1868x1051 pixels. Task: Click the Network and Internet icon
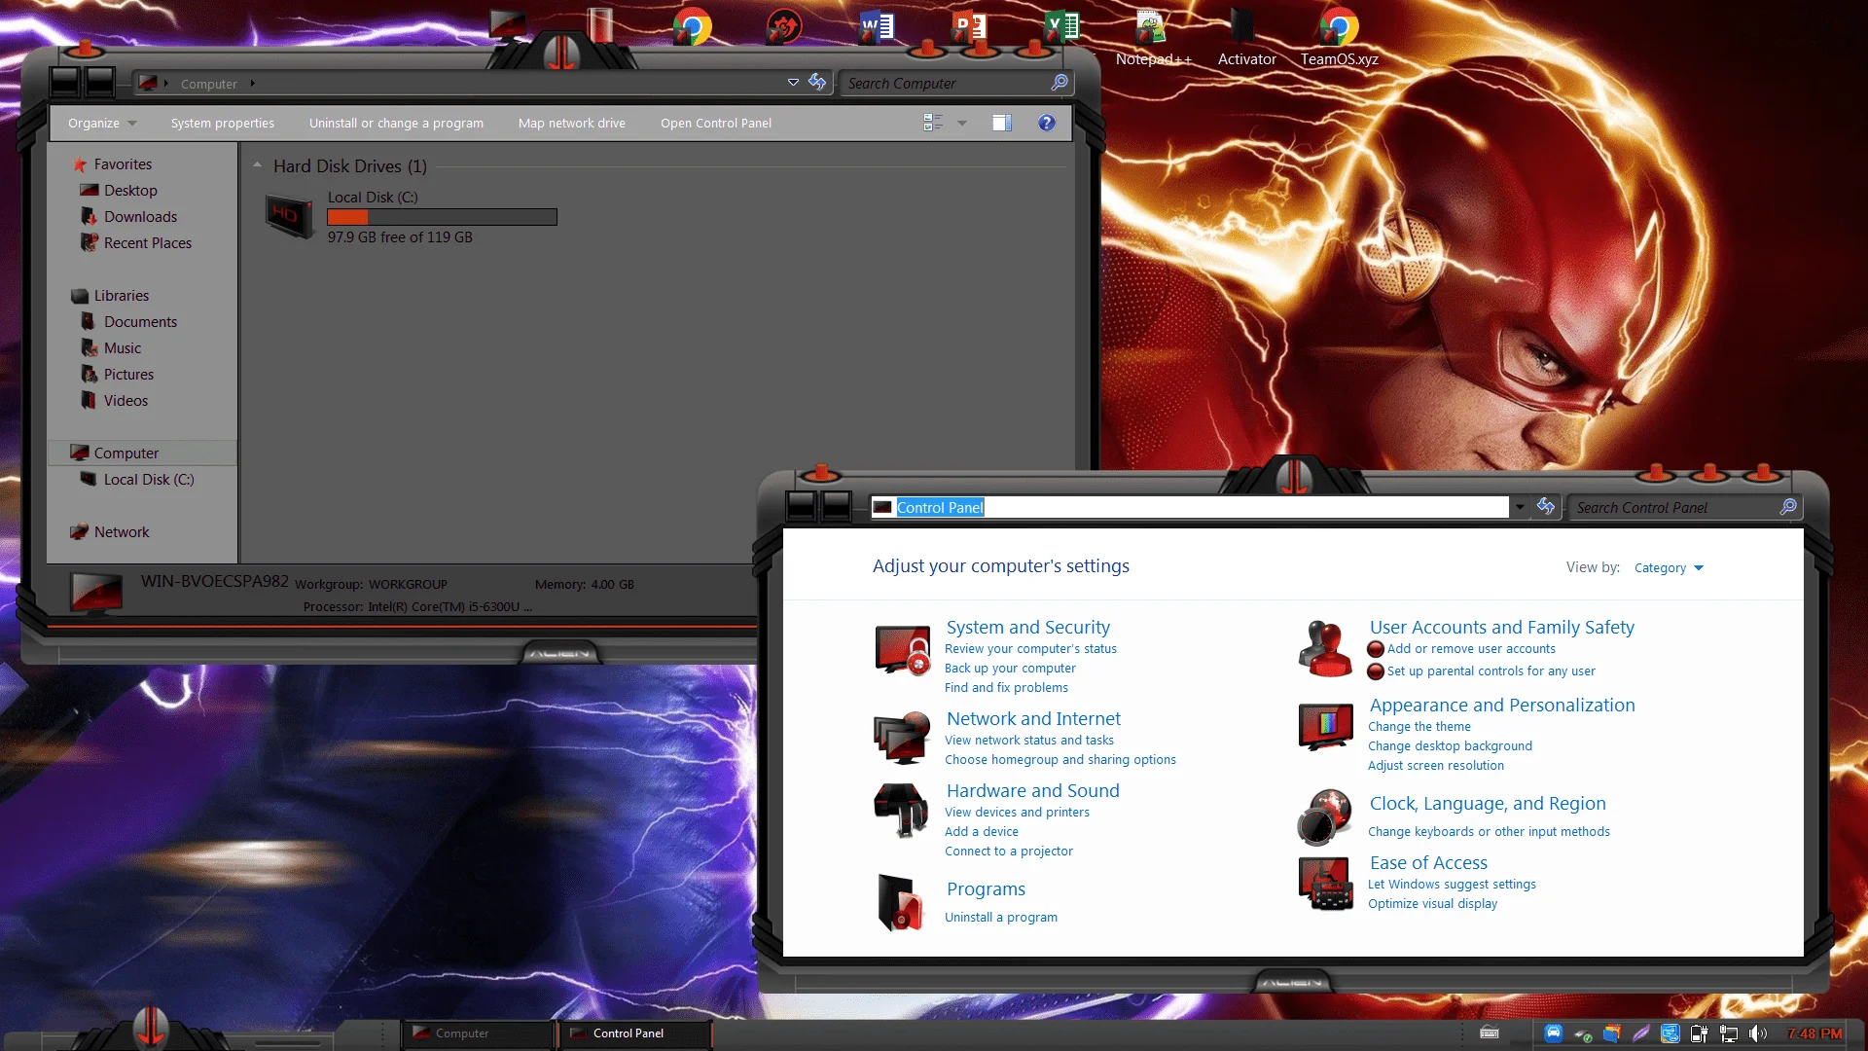click(901, 738)
